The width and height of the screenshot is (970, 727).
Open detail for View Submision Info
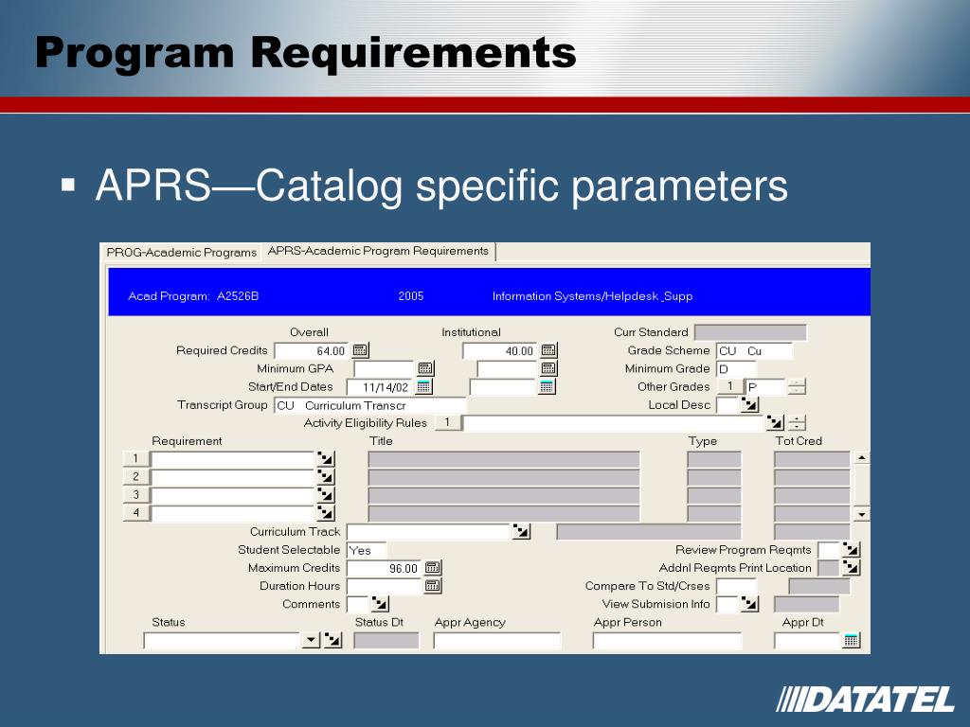749,604
